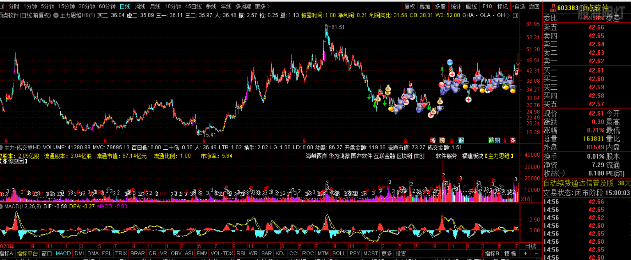The width and height of the screenshot is (631, 260).
Task: Open the 指标A indicator group
Action: [6, 253]
